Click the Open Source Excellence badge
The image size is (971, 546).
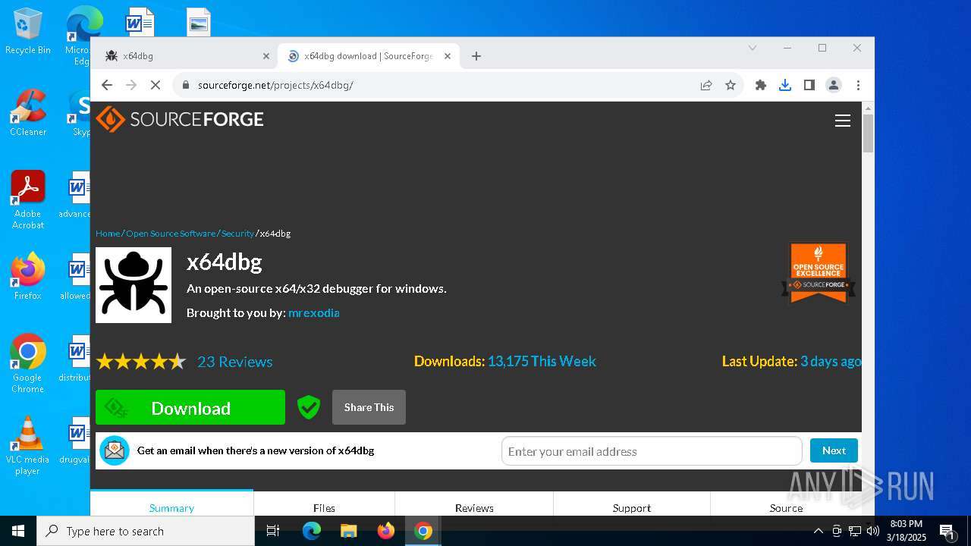click(x=819, y=273)
